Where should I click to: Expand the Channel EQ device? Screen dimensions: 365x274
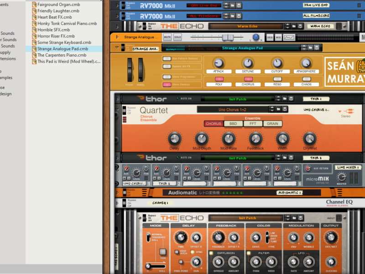pyautogui.click(x=117, y=203)
